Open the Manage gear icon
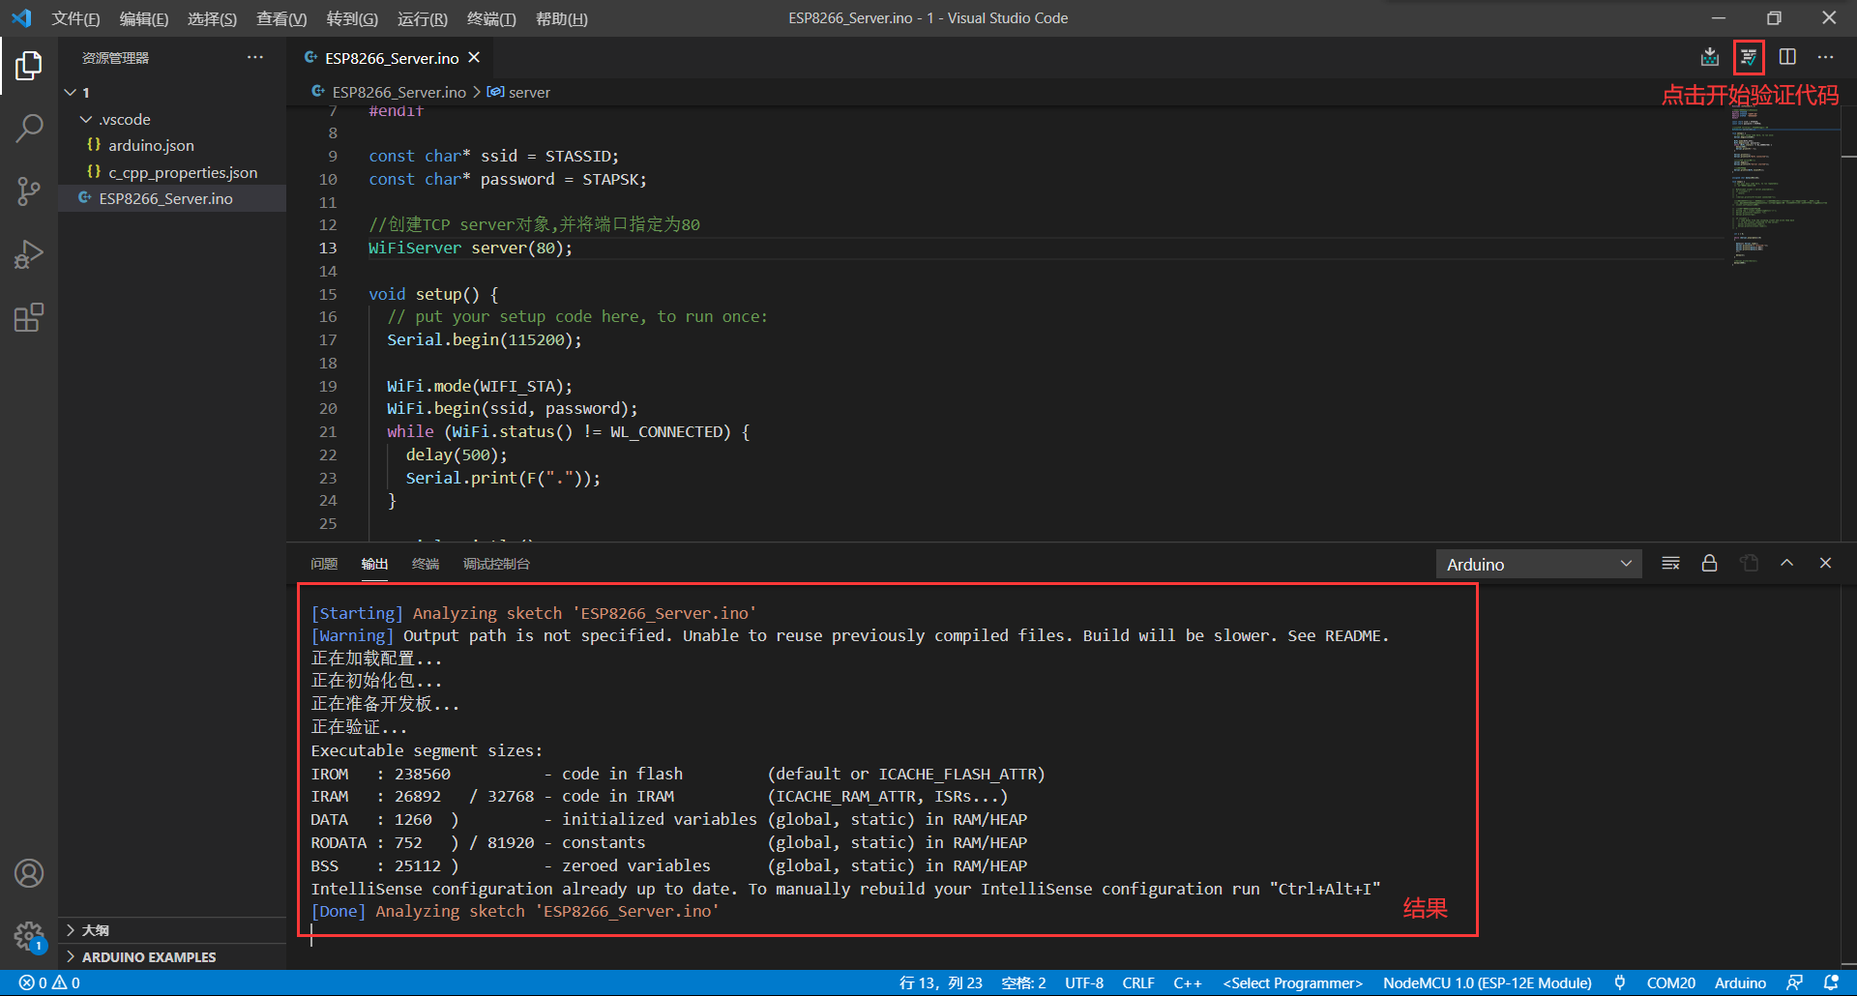The width and height of the screenshot is (1857, 996). (x=29, y=936)
